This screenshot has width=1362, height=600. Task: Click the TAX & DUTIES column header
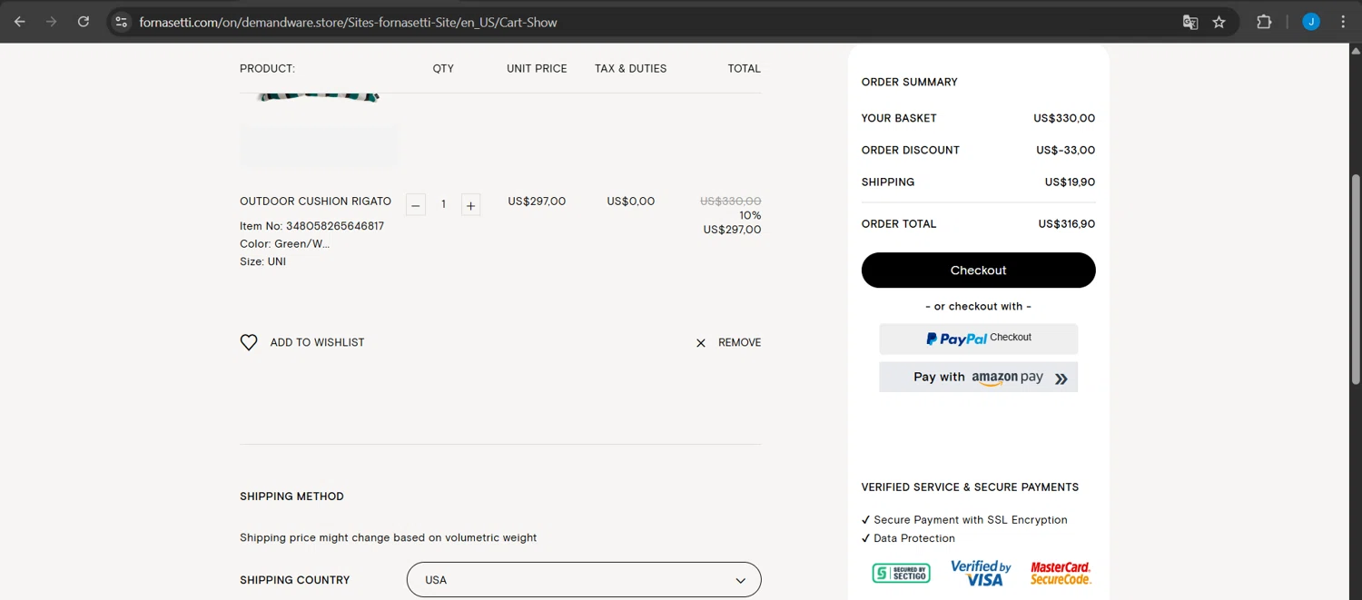630,69
